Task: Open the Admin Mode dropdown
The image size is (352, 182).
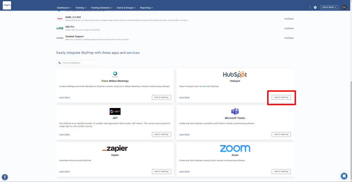Action: coord(329,7)
